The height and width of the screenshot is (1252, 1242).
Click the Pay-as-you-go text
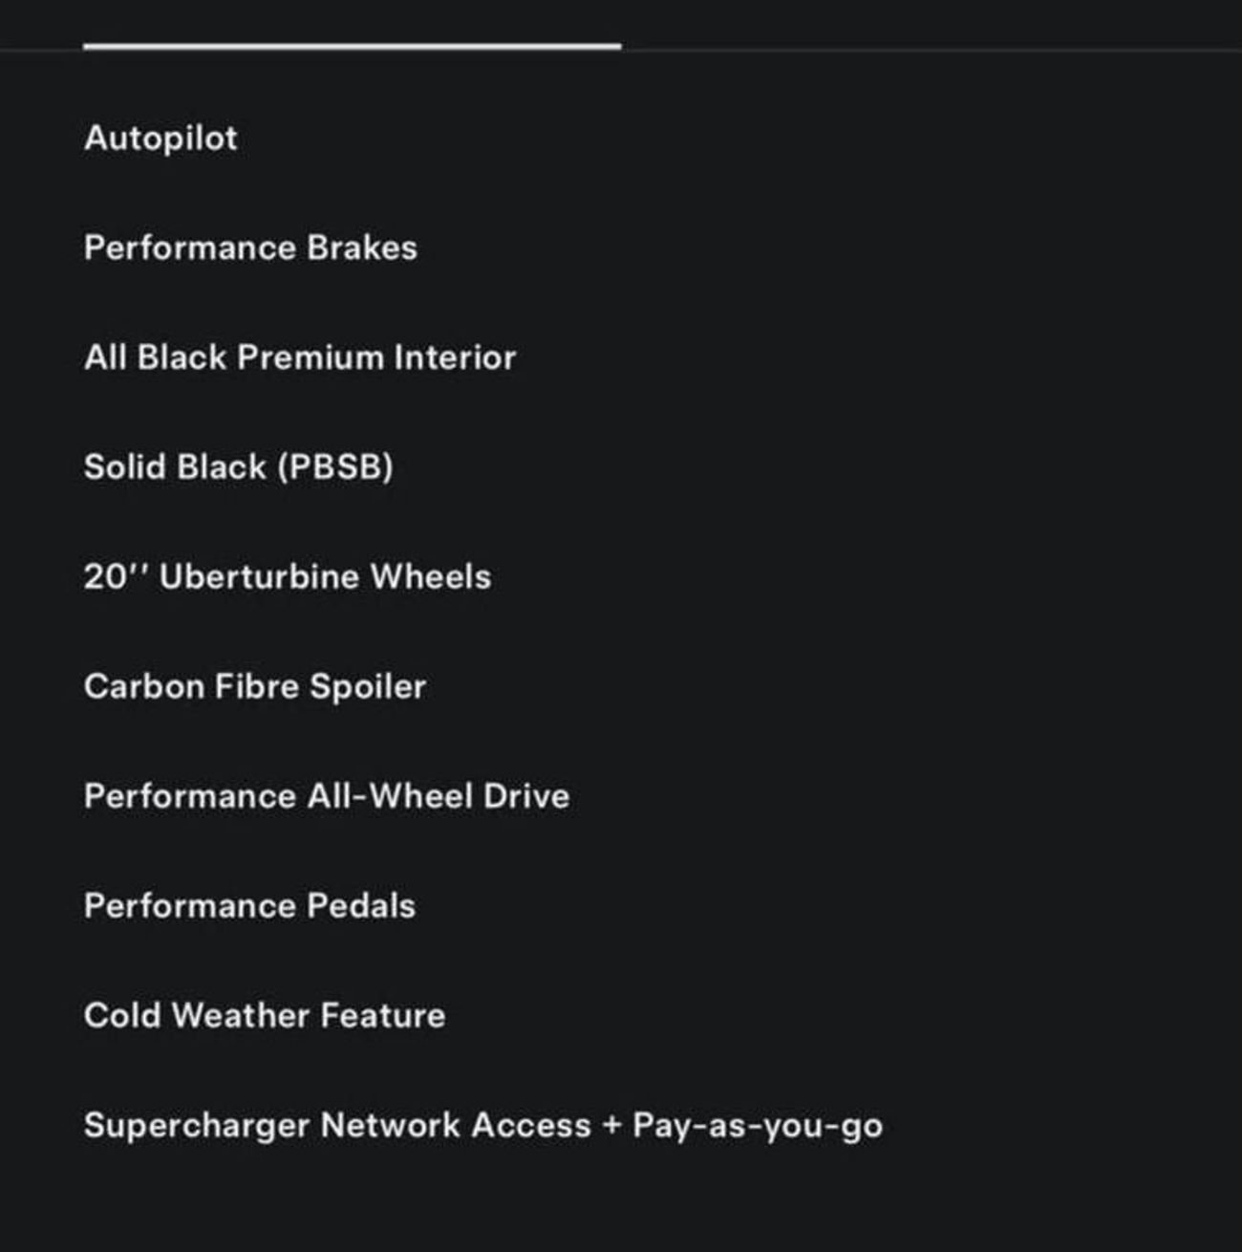pos(758,1126)
